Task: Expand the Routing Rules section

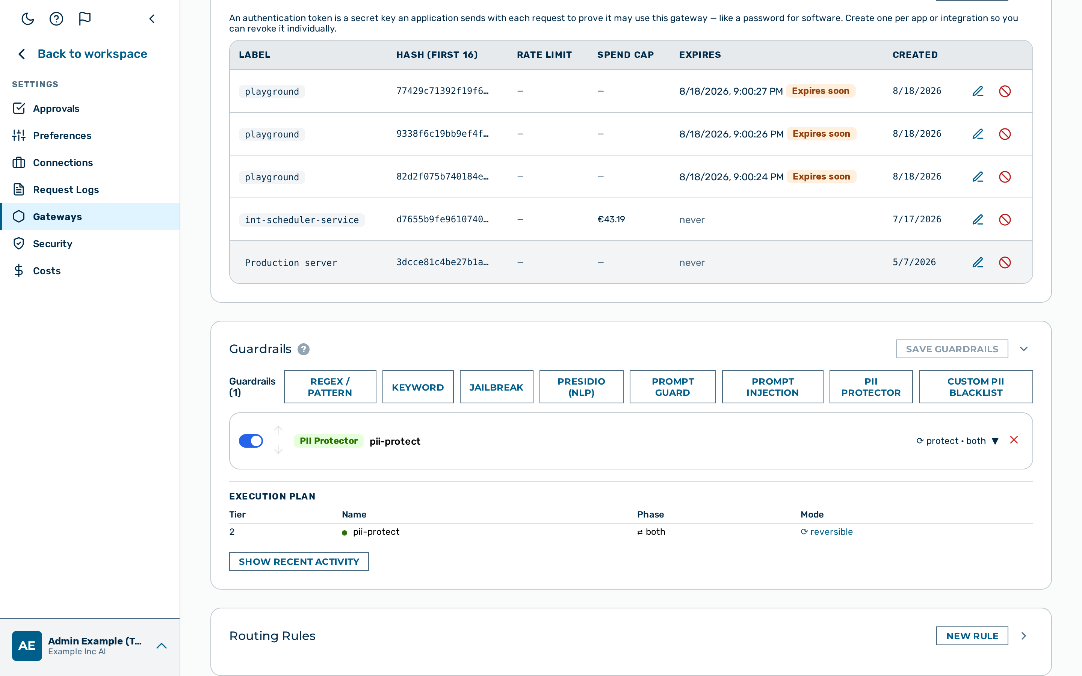Action: (1024, 636)
